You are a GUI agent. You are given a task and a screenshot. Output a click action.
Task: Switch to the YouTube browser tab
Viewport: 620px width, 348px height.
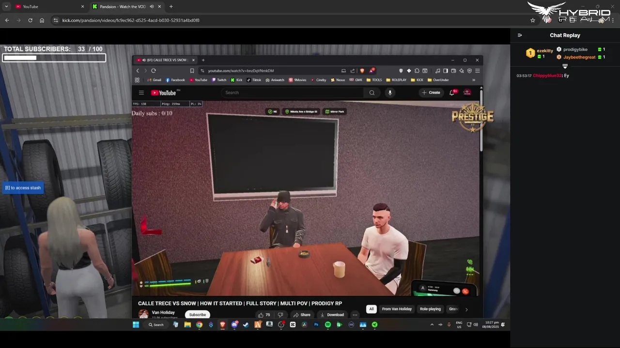coord(48,7)
